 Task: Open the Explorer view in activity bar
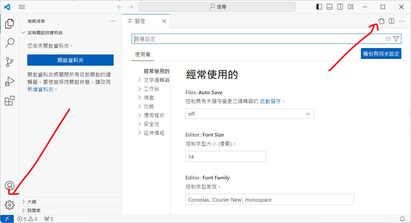10,23
